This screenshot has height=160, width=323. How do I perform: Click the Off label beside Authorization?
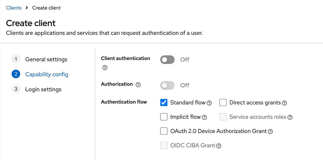click(x=185, y=85)
